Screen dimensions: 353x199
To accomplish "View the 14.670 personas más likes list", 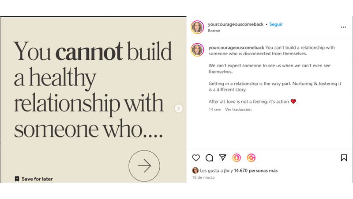I will [255, 170].
